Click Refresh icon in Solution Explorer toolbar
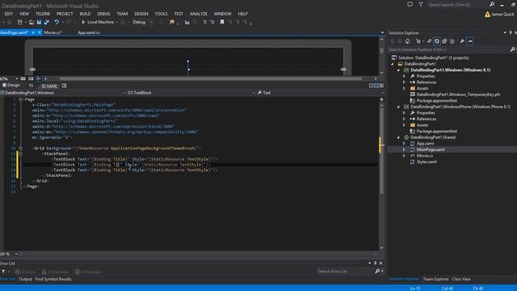This screenshot has height=291, width=517. [x=437, y=41]
